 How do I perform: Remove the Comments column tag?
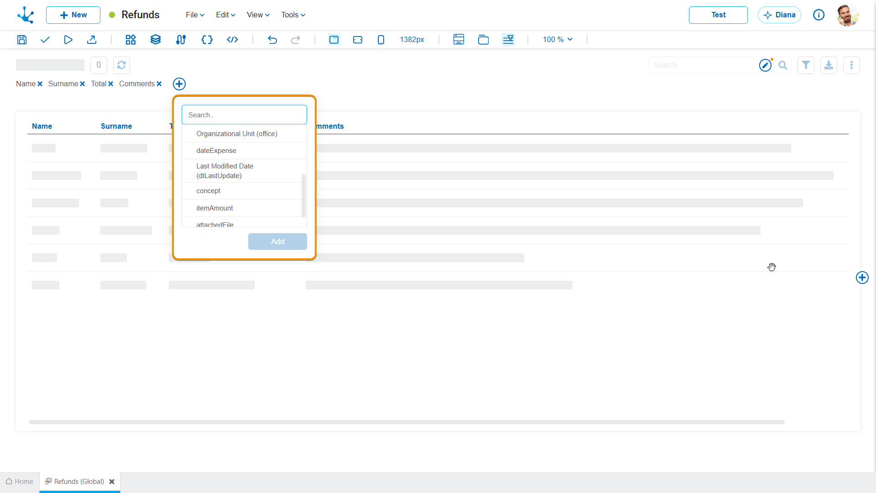click(159, 84)
